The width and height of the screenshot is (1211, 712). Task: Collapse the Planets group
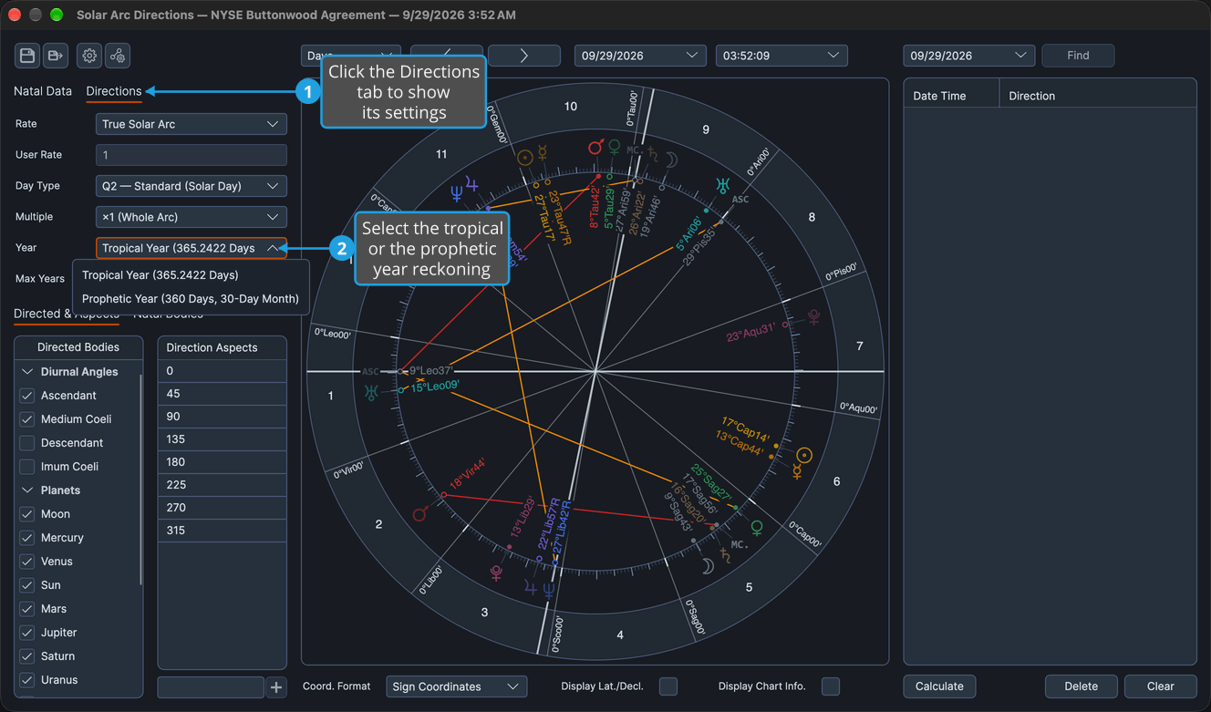27,490
